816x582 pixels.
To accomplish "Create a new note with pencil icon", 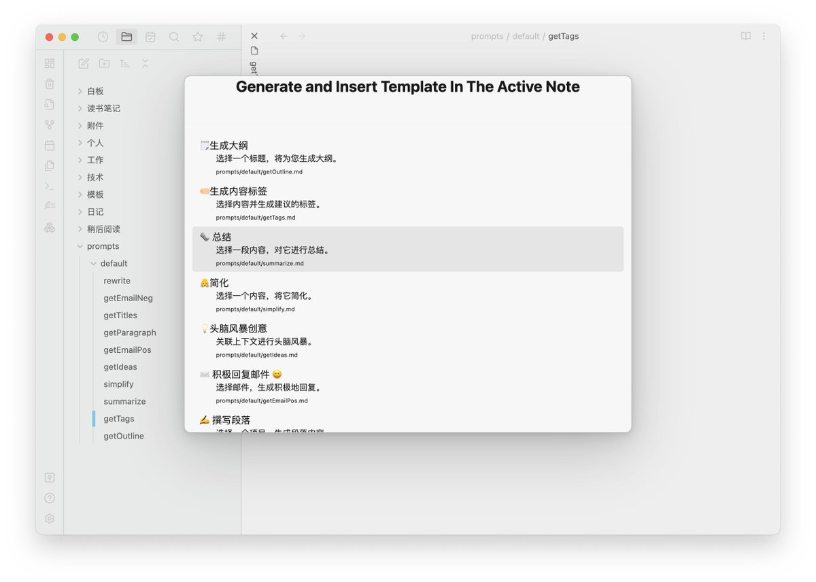I will (x=84, y=63).
